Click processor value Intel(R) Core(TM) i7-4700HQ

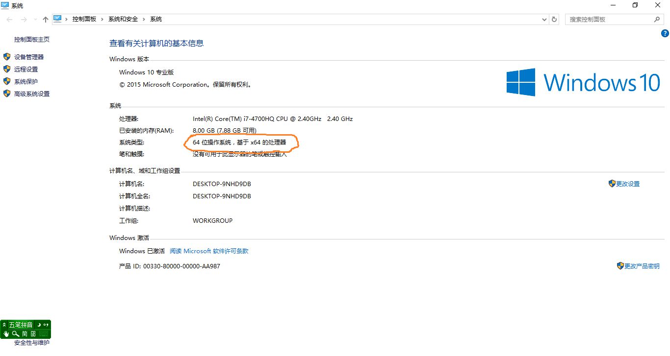pos(273,119)
